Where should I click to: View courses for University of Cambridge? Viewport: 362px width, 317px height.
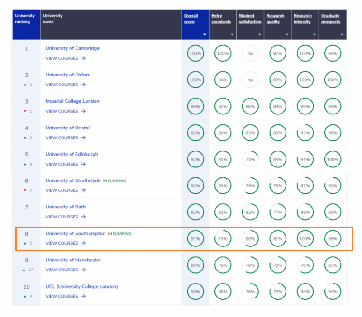[x=66, y=58]
